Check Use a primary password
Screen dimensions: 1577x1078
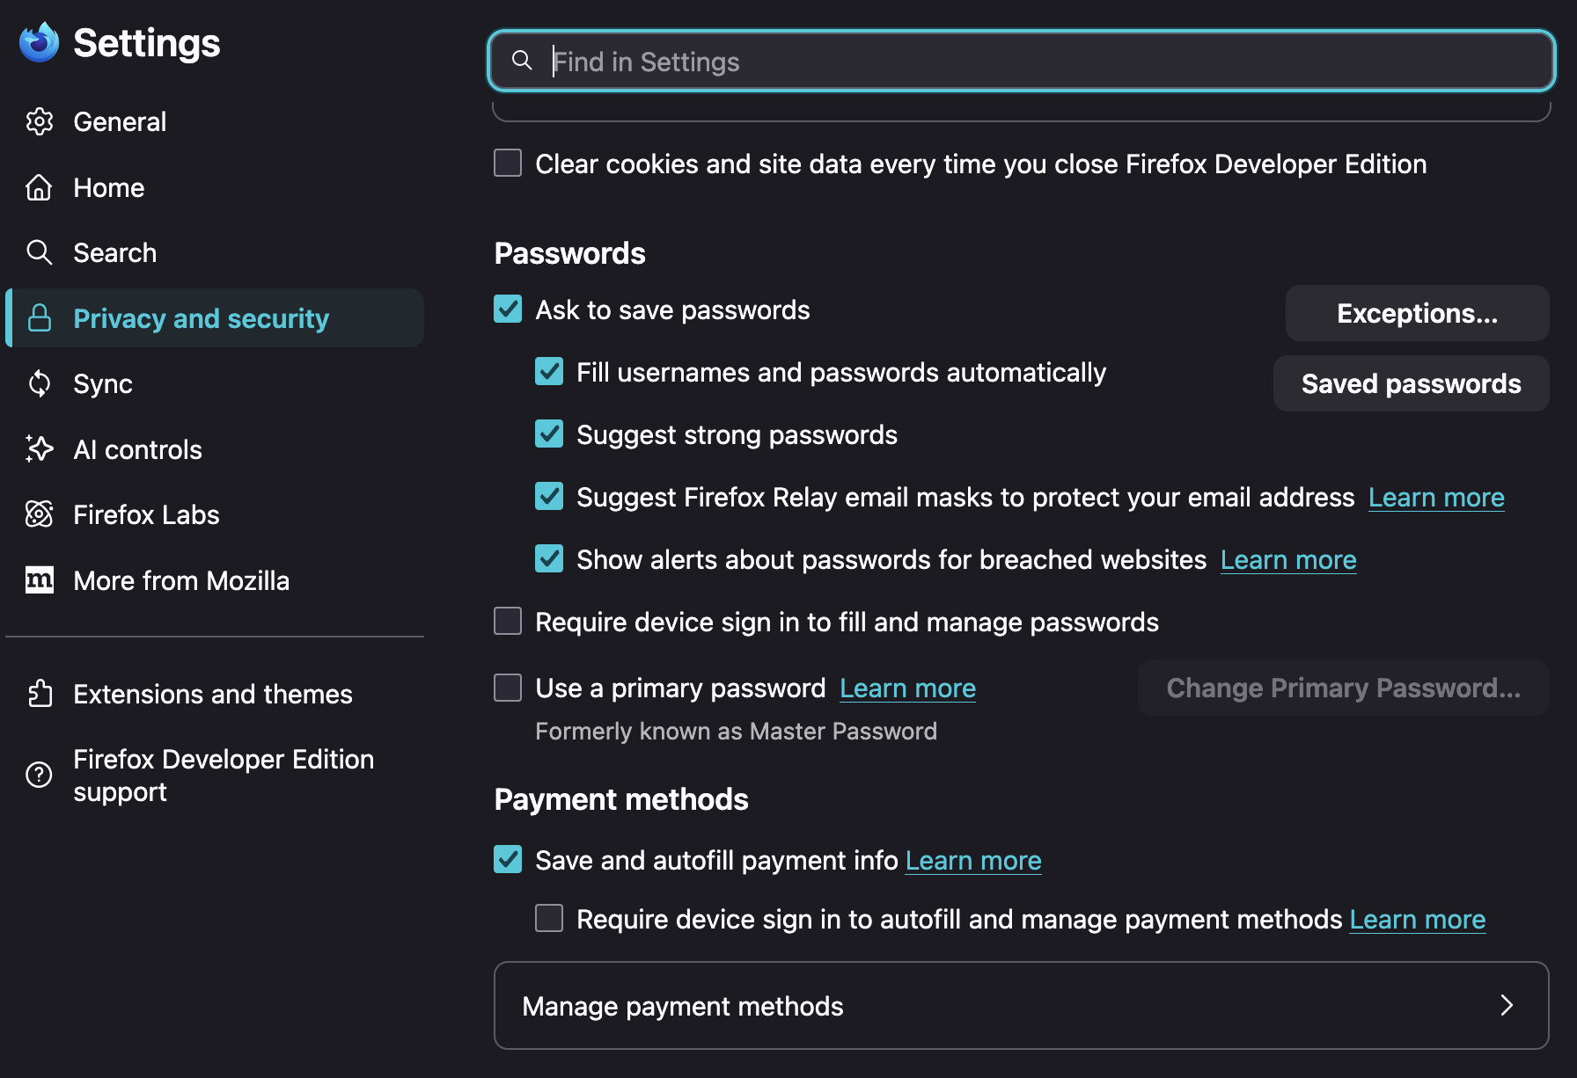coord(508,687)
